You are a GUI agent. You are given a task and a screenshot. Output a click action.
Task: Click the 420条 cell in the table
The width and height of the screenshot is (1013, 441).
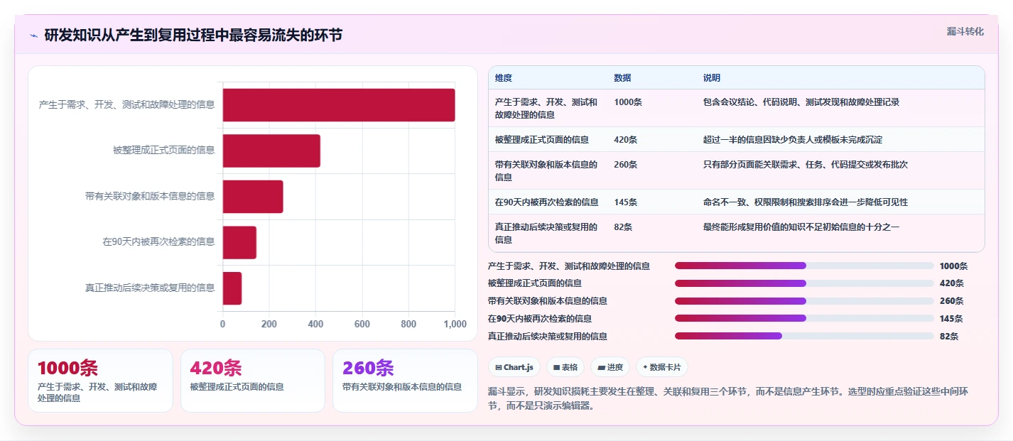(626, 140)
